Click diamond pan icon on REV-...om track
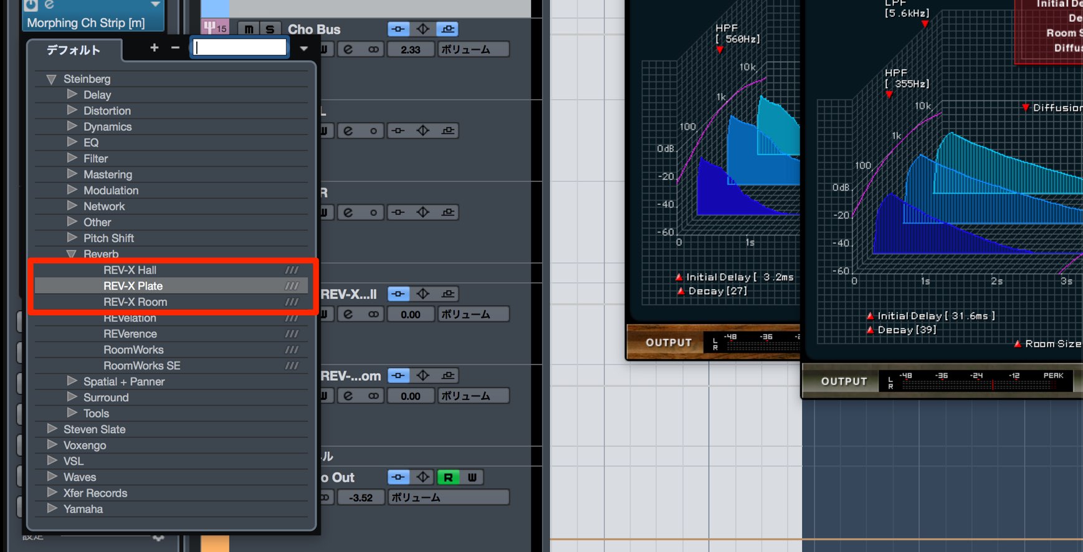The width and height of the screenshot is (1083, 552). tap(423, 375)
